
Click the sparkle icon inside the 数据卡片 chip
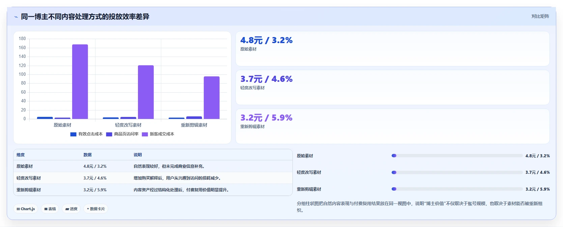[x=88, y=209]
